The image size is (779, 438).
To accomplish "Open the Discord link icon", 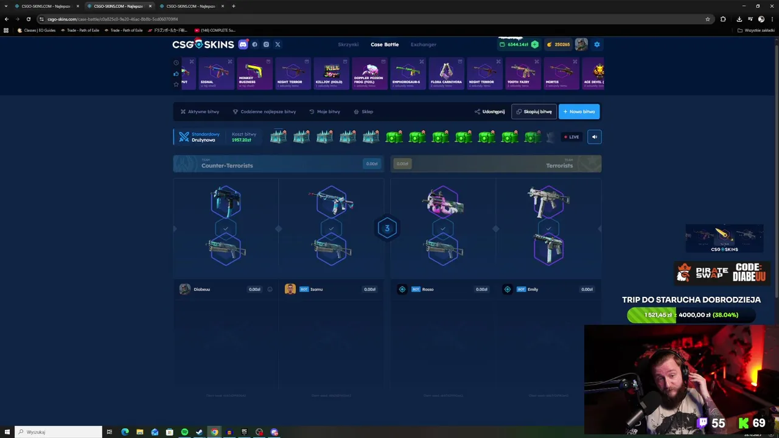I will point(243,44).
